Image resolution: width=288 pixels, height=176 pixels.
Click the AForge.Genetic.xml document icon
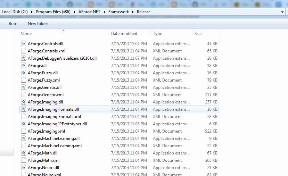coord(24,95)
